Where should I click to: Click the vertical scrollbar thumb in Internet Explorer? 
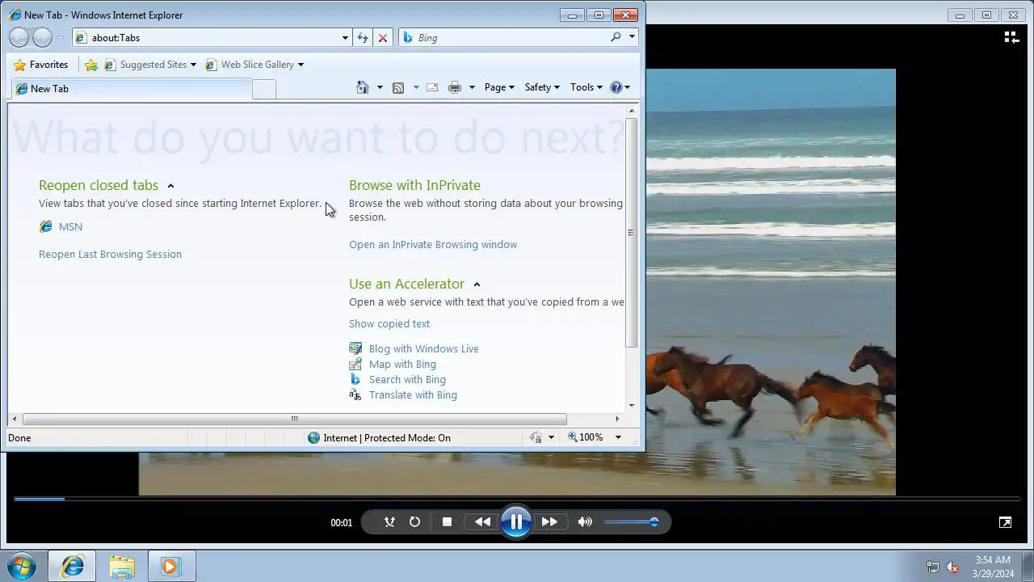click(631, 233)
